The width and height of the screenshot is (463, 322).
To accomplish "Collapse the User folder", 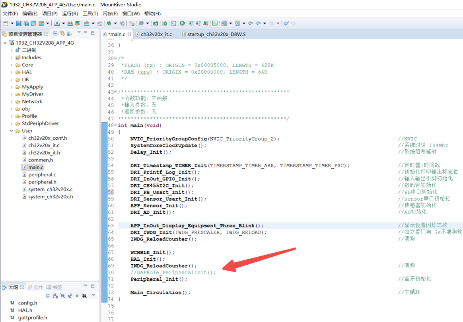I will 12,131.
